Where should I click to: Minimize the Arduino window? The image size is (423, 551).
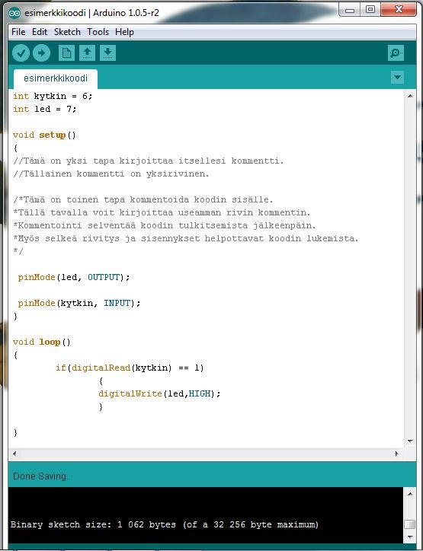coord(350,10)
